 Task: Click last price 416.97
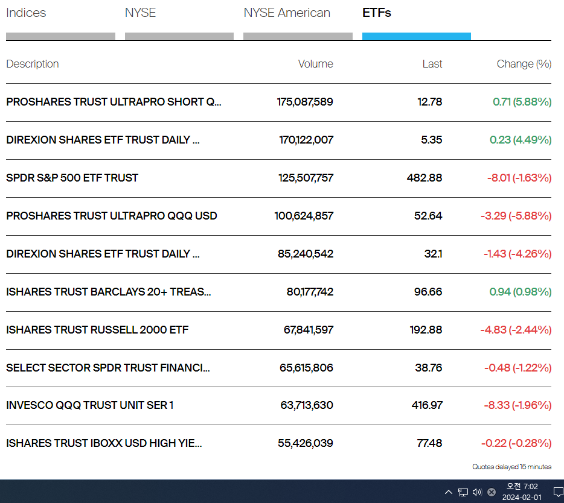pos(427,405)
